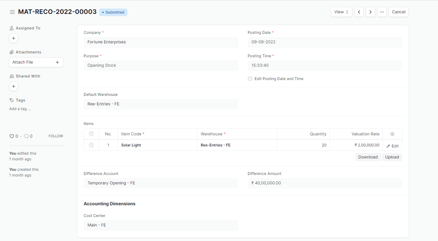Click the plus icon under Shared With
The height and width of the screenshot is (241, 438).
tap(14, 86)
